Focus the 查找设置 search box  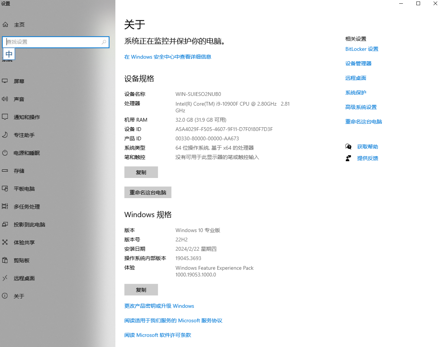click(56, 42)
